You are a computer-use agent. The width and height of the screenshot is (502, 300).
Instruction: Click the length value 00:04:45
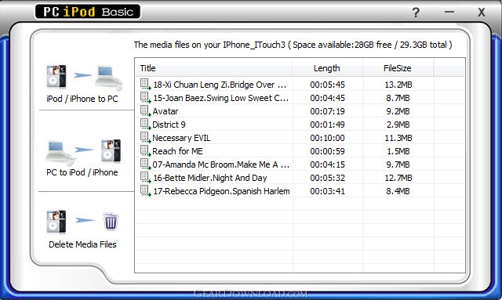(327, 98)
